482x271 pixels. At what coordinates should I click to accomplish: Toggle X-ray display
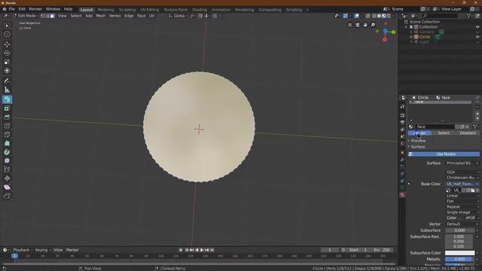coord(368,16)
